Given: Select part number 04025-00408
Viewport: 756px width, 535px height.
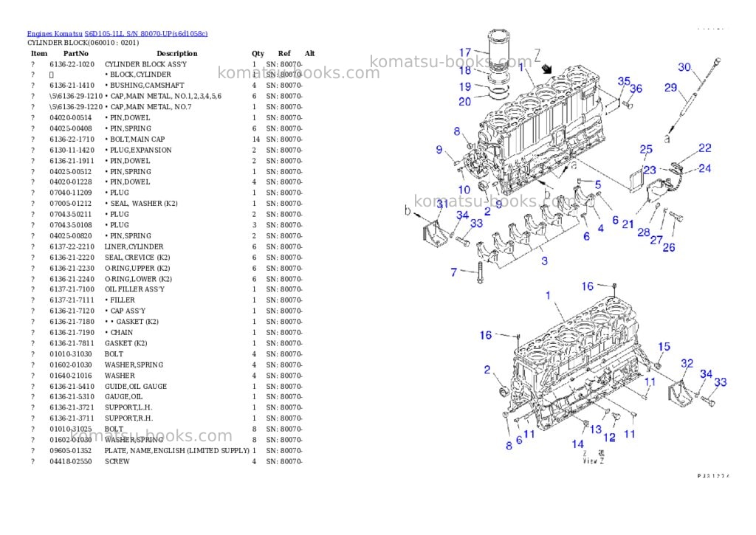Looking at the screenshot, I should point(70,128).
